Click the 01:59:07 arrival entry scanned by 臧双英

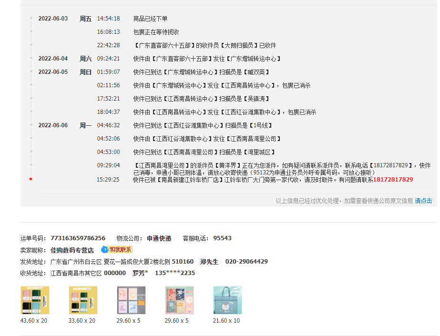(x=201, y=72)
